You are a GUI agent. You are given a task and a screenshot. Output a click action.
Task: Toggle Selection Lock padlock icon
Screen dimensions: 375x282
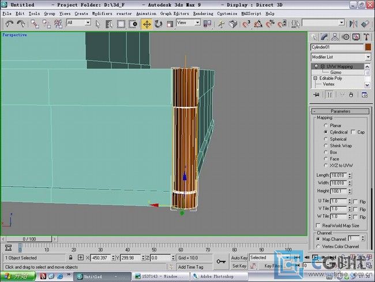70,258
